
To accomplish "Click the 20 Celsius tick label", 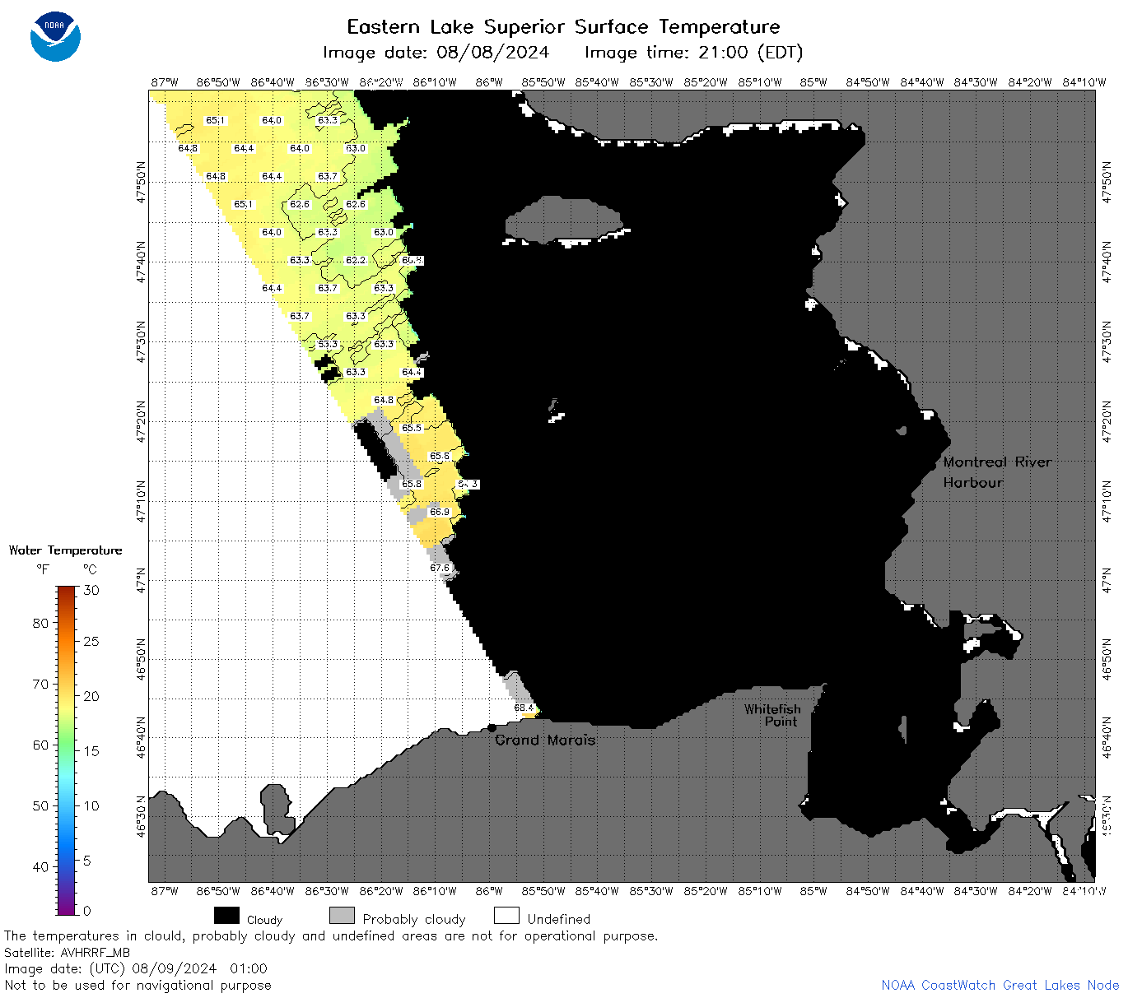I will [x=91, y=696].
